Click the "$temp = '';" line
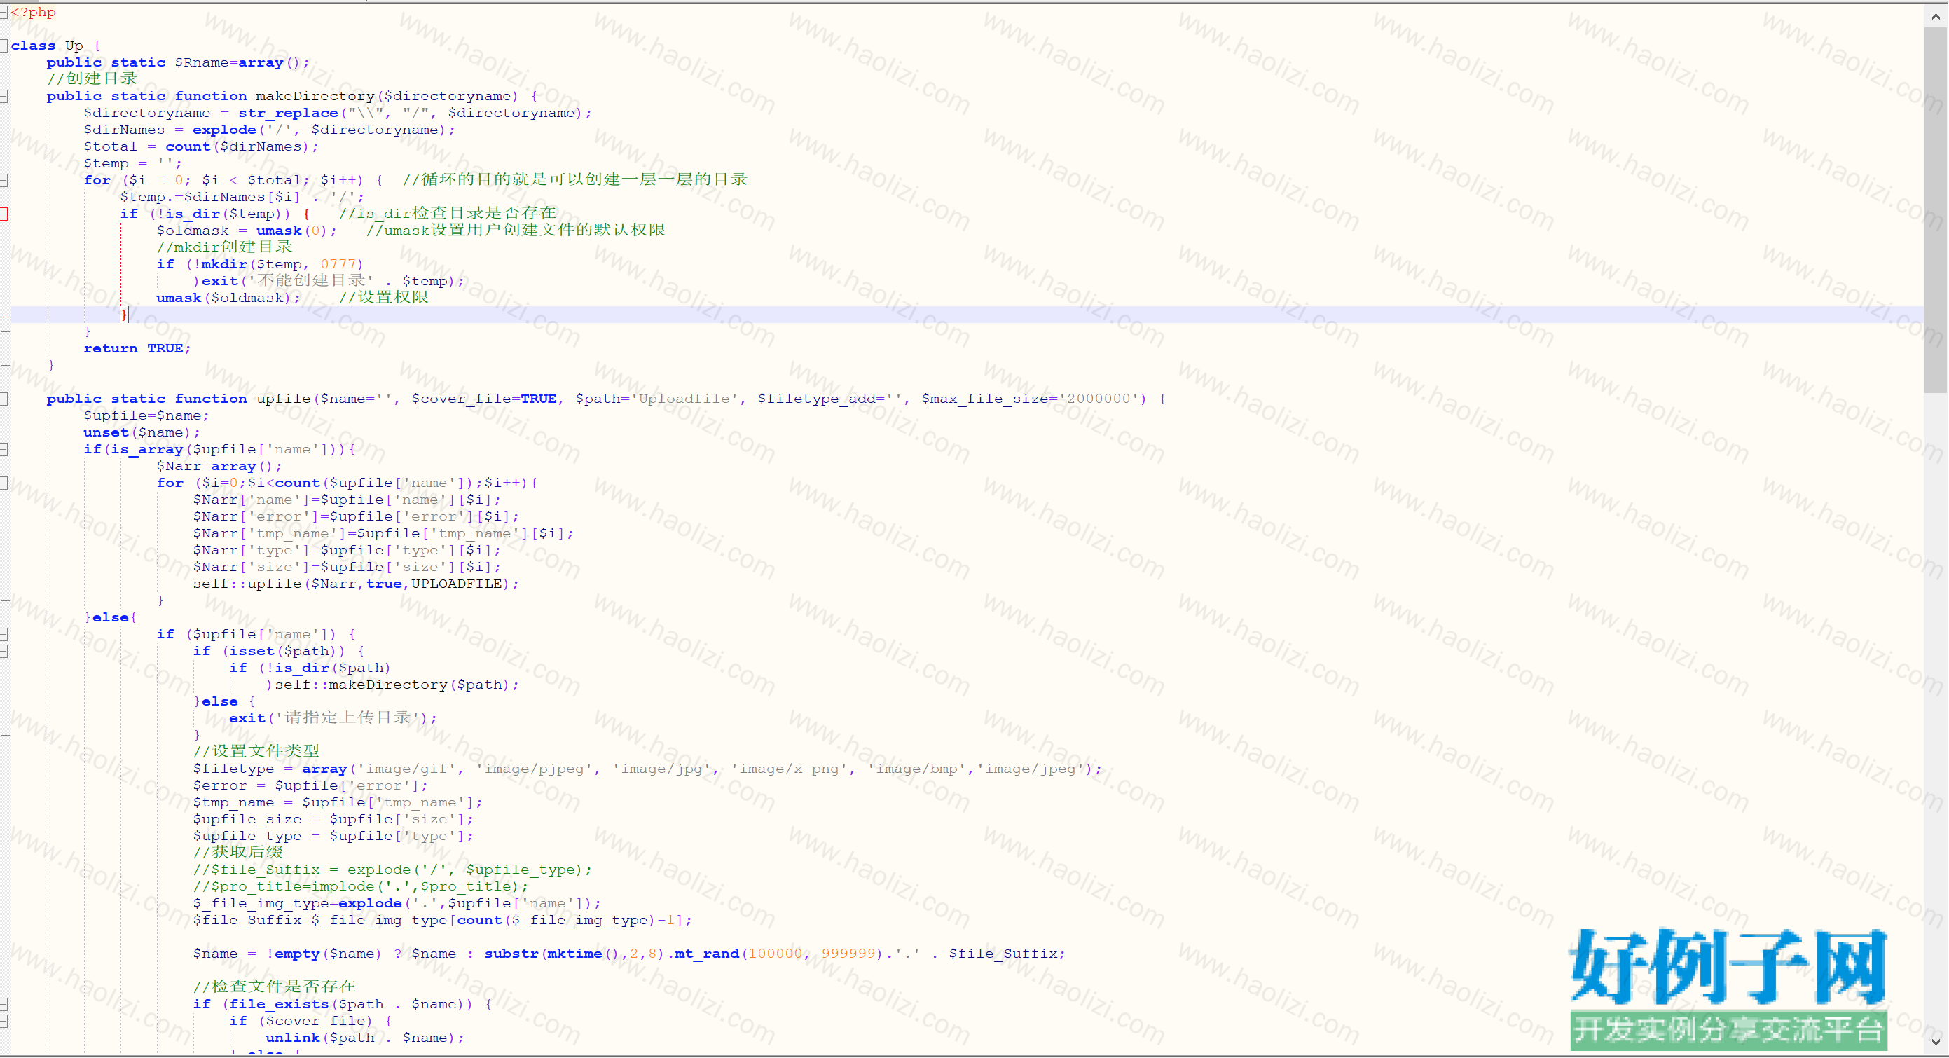This screenshot has height=1058, width=1949. (x=133, y=163)
